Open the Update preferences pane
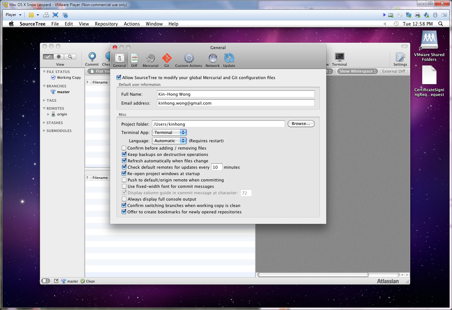This screenshot has height=310, width=452. (229, 60)
